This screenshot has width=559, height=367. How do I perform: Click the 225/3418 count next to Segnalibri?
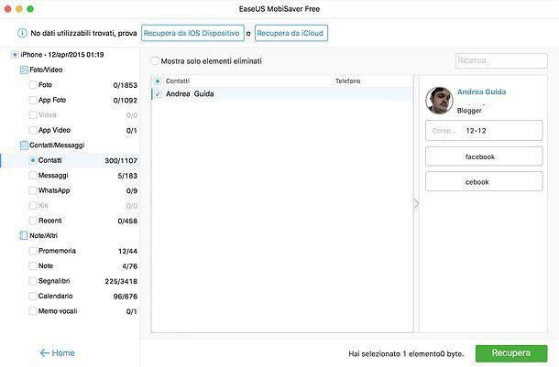click(x=121, y=281)
